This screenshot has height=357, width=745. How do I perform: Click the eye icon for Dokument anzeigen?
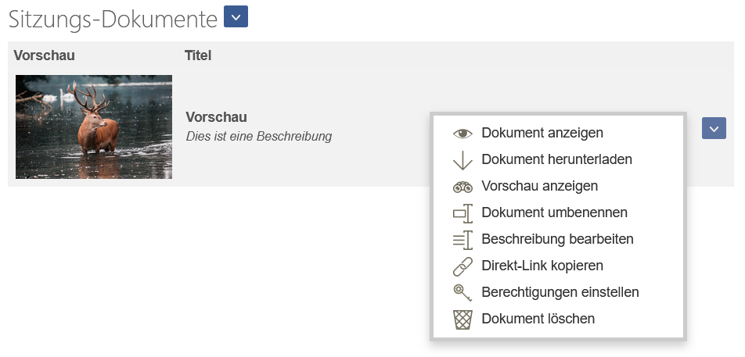(462, 134)
